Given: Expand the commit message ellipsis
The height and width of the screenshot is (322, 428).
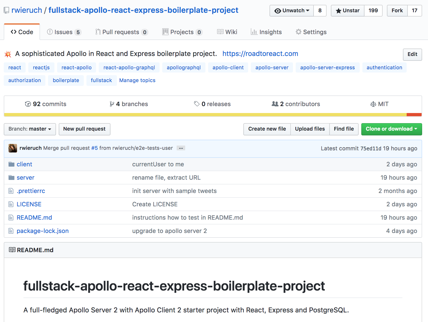Looking at the screenshot, I should tap(181, 148).
